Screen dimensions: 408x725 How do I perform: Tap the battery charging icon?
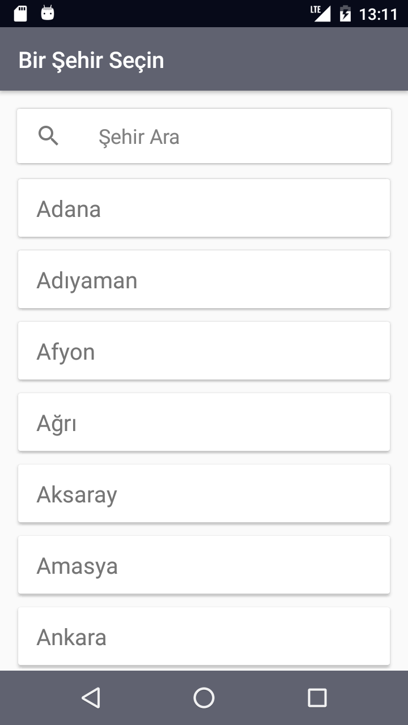pyautogui.click(x=345, y=14)
